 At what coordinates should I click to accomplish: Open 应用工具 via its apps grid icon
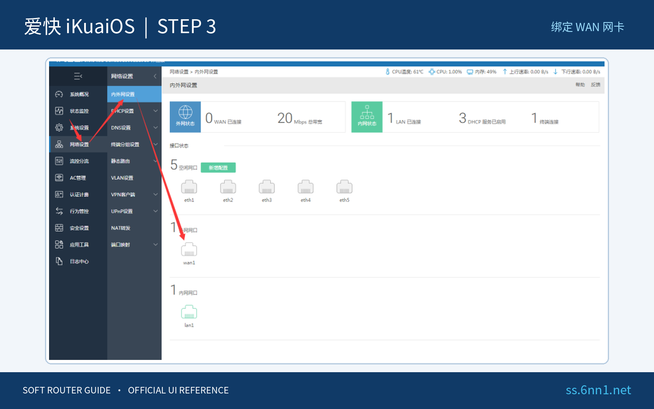(59, 245)
